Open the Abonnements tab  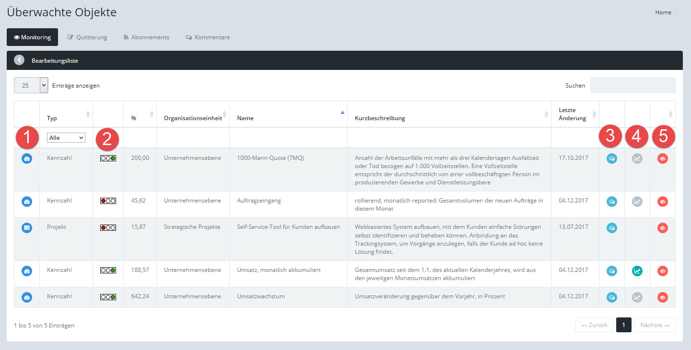pyautogui.click(x=146, y=37)
